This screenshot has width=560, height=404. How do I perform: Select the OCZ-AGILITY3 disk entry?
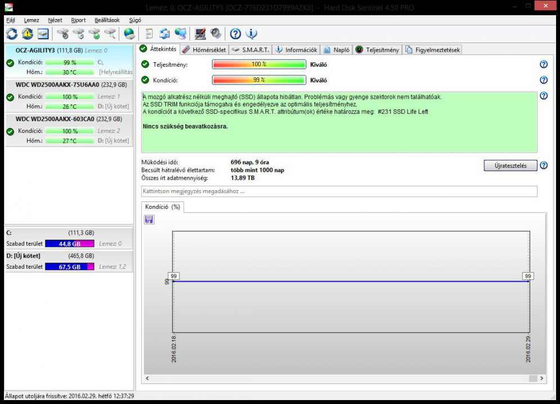[x=69, y=61]
